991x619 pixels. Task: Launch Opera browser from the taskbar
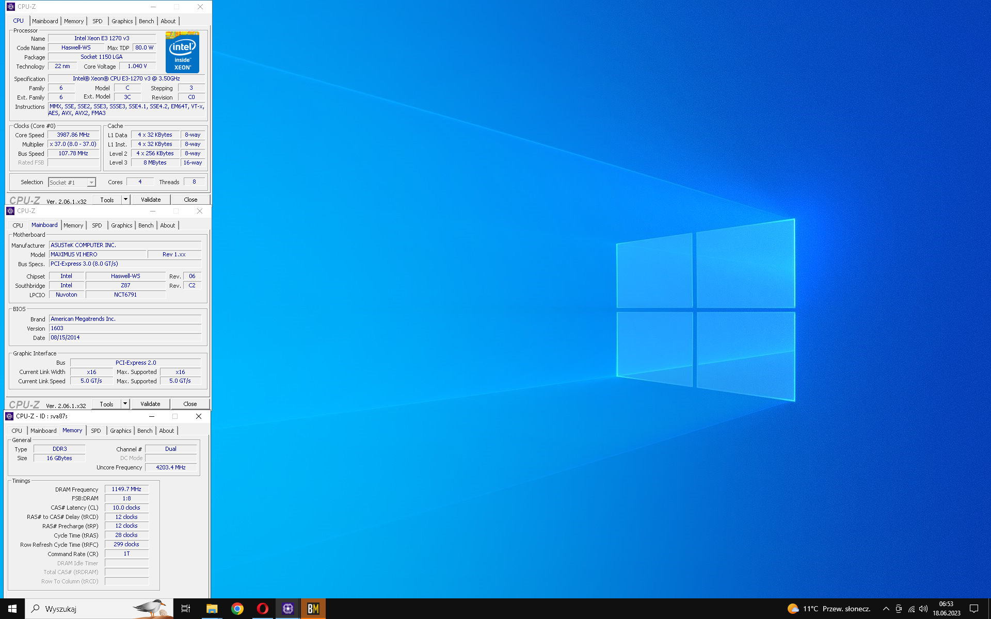tap(263, 609)
